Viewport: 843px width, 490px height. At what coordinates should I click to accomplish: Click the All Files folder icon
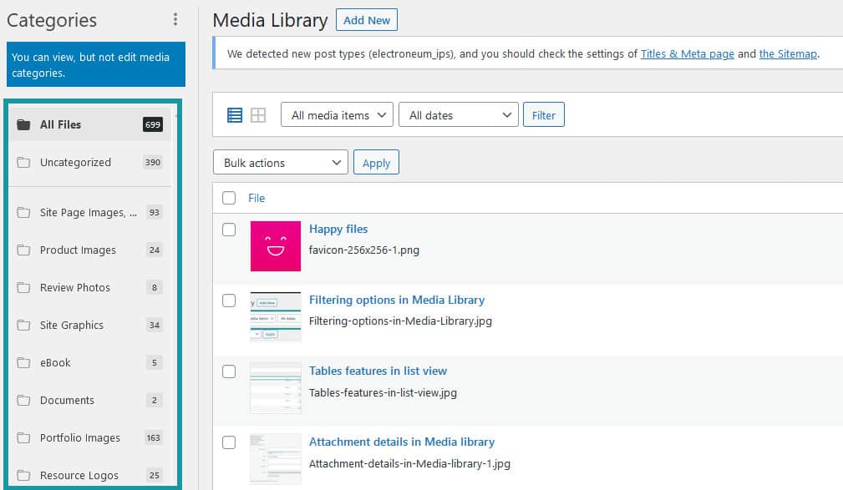click(23, 124)
